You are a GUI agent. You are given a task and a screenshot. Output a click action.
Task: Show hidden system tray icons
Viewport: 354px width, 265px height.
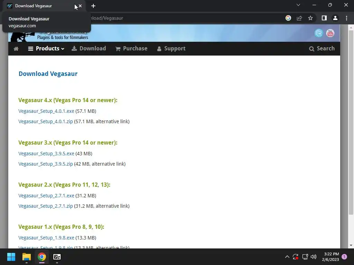(x=287, y=257)
